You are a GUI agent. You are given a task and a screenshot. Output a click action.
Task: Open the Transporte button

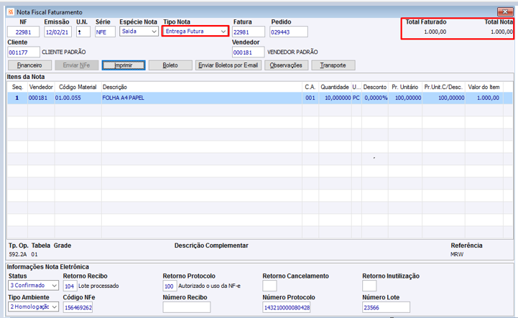[333, 65]
